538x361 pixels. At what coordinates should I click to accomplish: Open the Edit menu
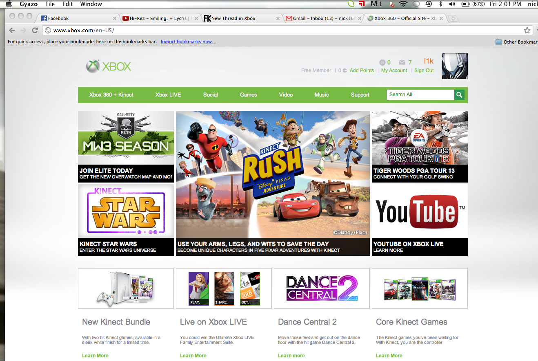68,4
